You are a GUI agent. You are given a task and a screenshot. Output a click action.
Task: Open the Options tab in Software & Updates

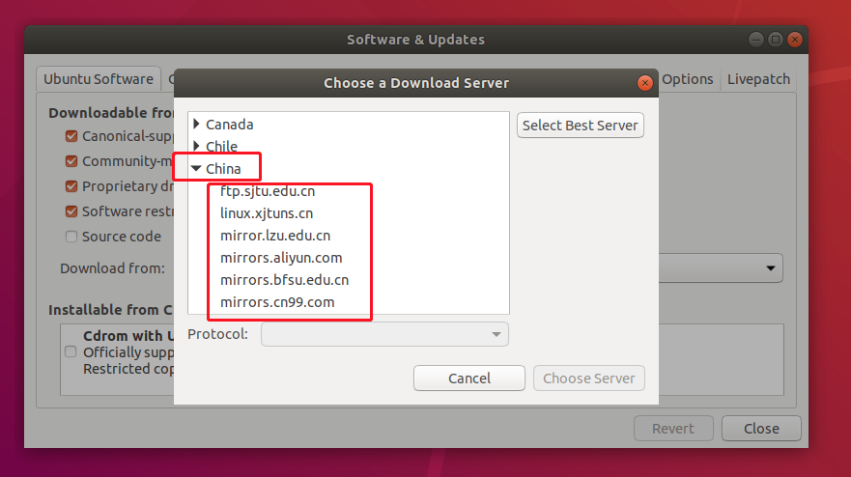click(687, 79)
